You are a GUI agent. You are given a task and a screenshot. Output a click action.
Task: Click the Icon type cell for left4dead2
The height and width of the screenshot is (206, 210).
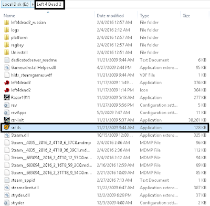(144, 90)
